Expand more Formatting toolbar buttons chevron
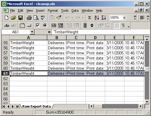 (x=148, y=18)
